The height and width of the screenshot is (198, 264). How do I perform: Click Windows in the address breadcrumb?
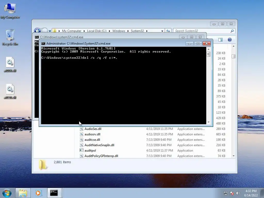[119, 31]
